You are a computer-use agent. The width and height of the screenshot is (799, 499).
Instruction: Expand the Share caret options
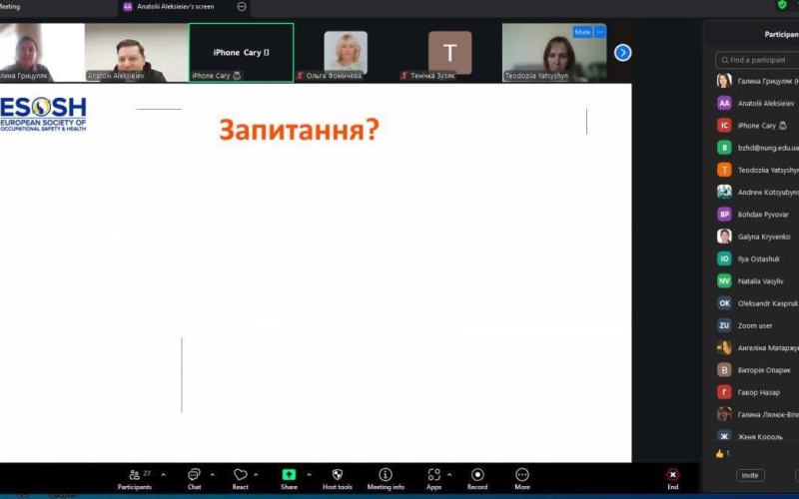point(308,475)
